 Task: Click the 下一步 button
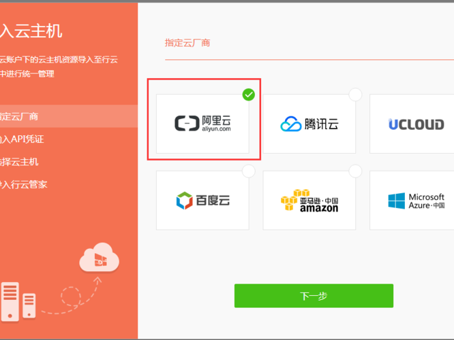pos(314,296)
